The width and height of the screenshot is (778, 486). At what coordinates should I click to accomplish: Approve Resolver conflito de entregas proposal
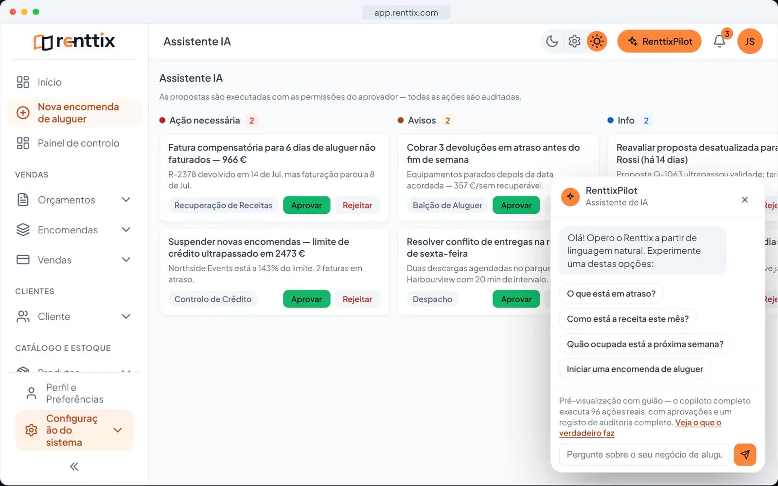[516, 299]
